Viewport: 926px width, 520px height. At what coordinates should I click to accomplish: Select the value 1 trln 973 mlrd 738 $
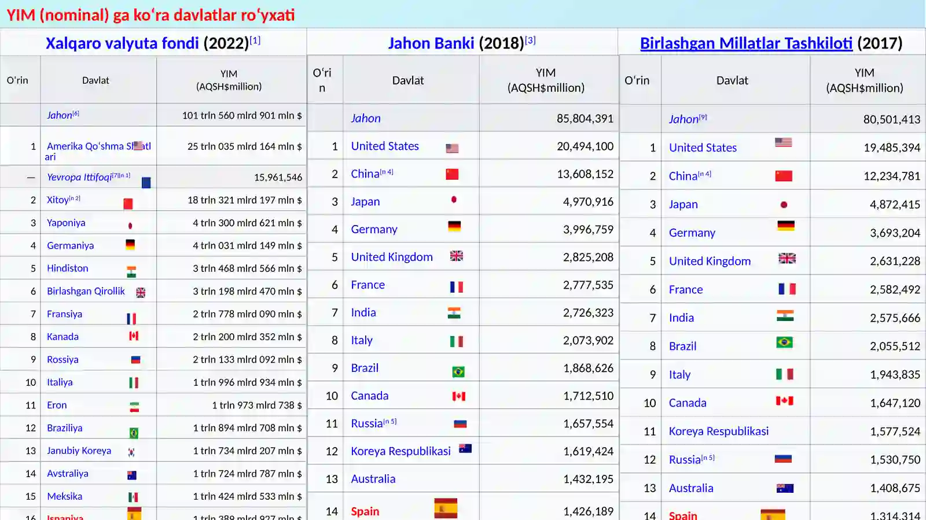coord(257,405)
